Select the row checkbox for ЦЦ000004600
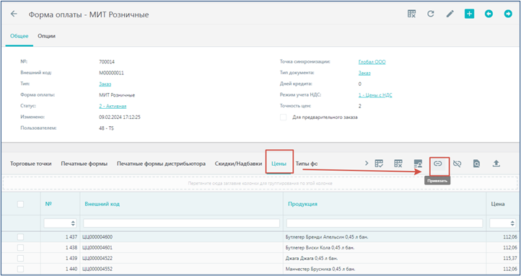Screen dimensions: 521x276 20,237
